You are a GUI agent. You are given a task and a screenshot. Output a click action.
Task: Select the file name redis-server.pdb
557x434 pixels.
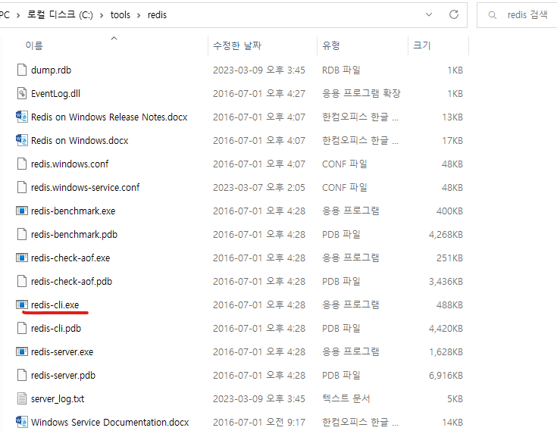[63, 375]
